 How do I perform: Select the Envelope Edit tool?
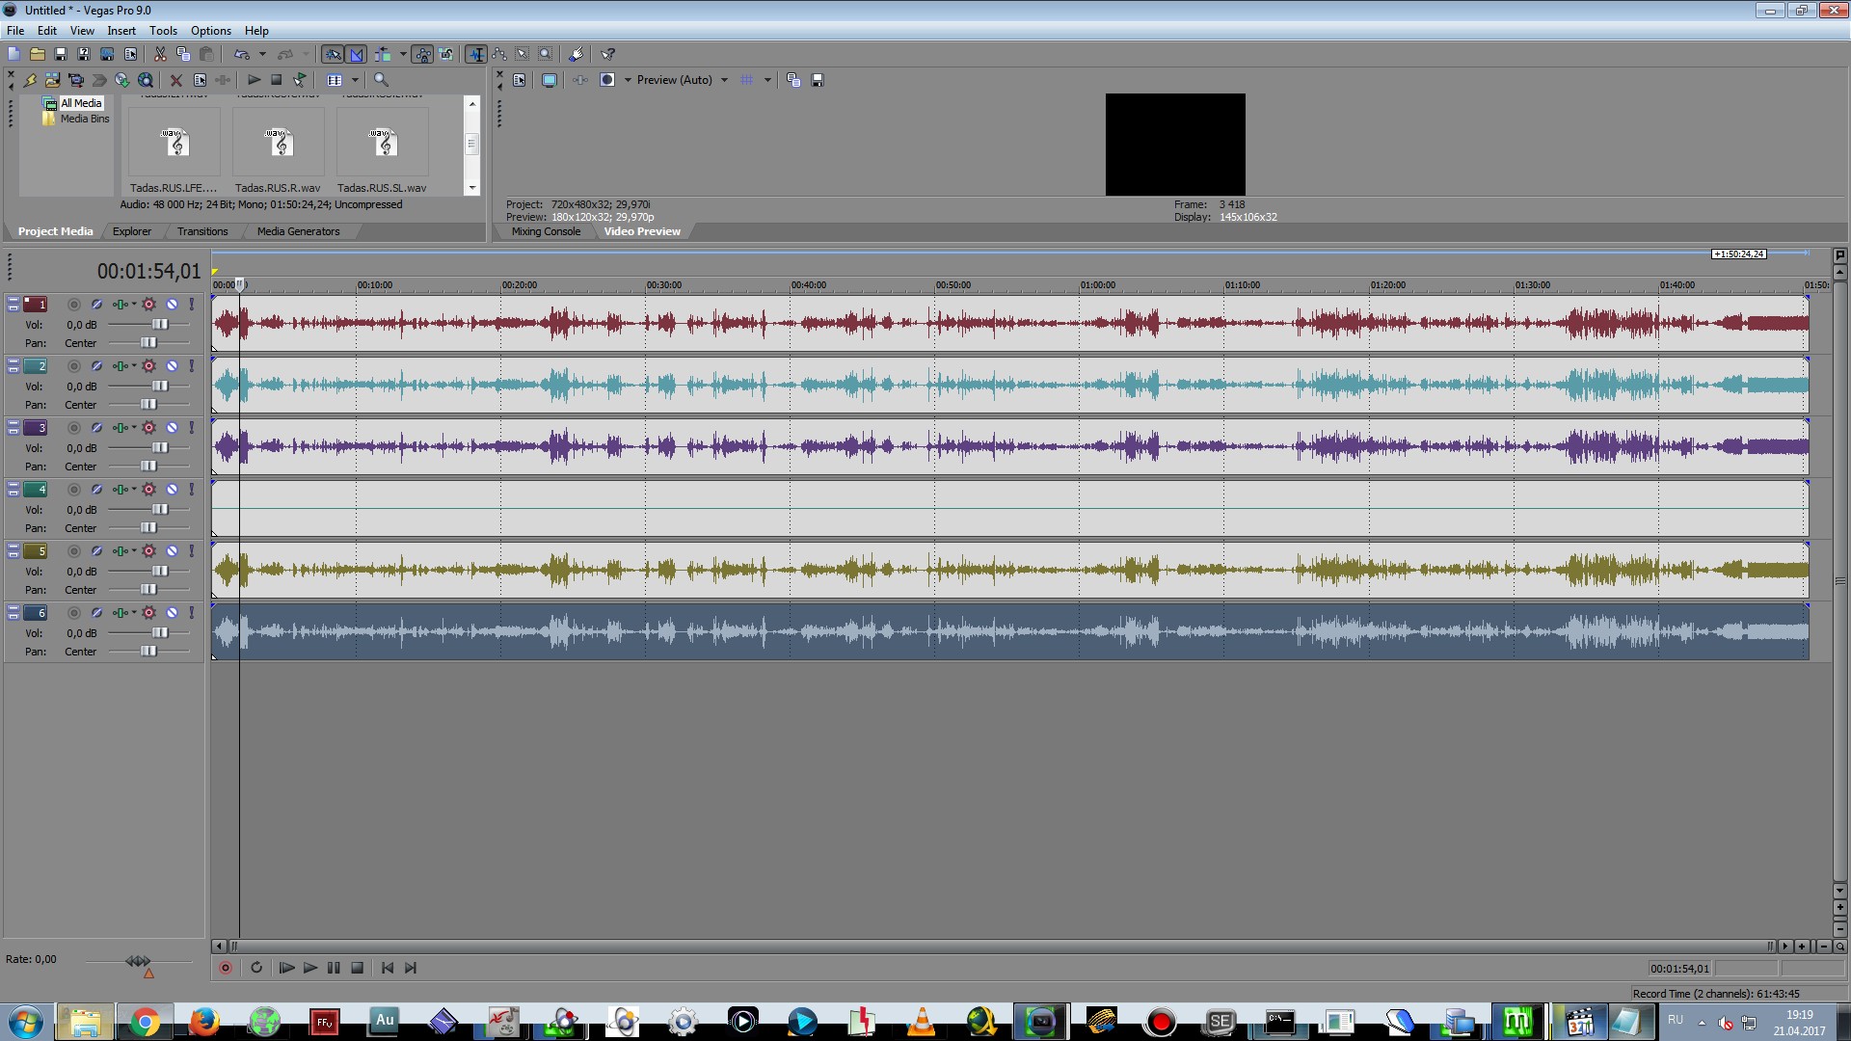point(499,54)
